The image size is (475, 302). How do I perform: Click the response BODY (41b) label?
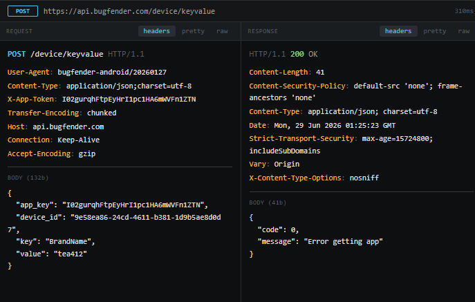pyautogui.click(x=268, y=202)
